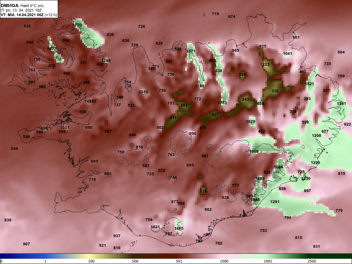Click the map value 818
352x264 pixels.
click(x=139, y=147)
